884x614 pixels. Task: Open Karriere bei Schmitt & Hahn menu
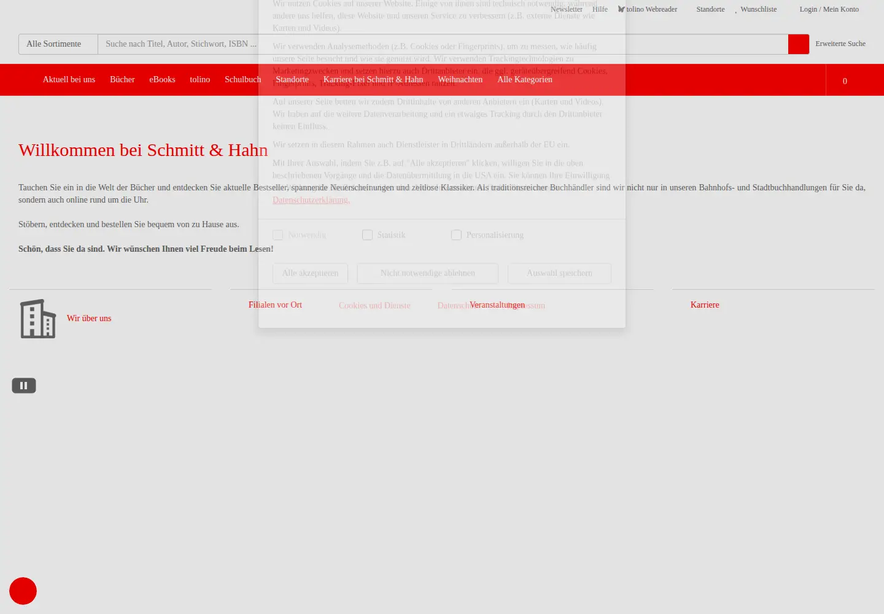[x=373, y=80]
